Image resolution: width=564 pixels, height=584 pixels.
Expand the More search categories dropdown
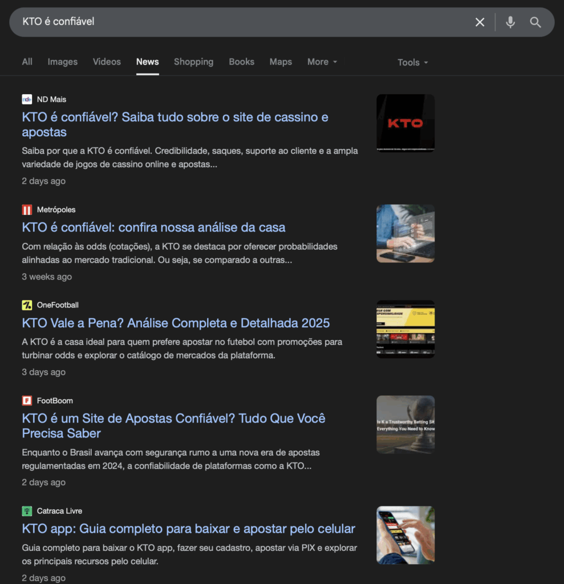click(x=322, y=62)
